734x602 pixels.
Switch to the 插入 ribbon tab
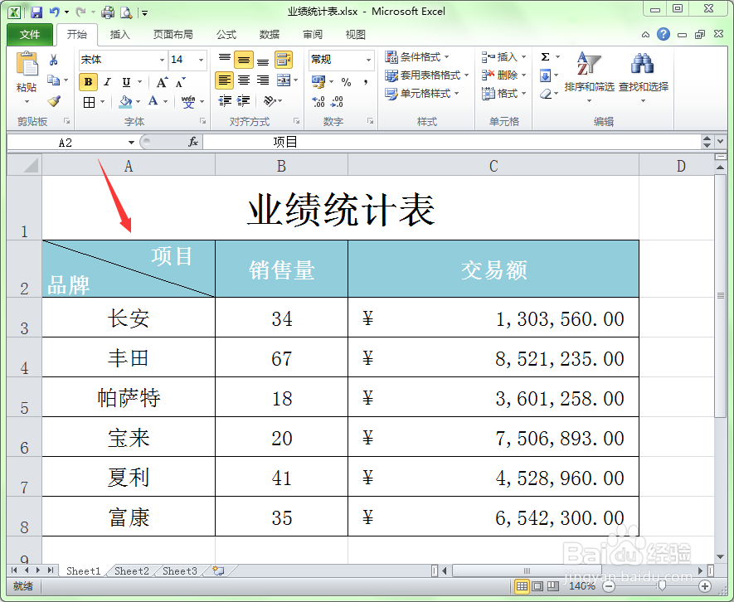point(121,35)
